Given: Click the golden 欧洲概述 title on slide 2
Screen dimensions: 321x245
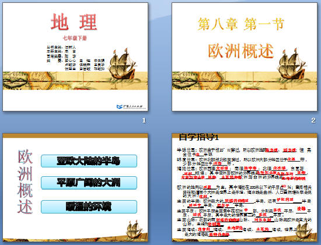Looking at the screenshot, I should [241, 51].
